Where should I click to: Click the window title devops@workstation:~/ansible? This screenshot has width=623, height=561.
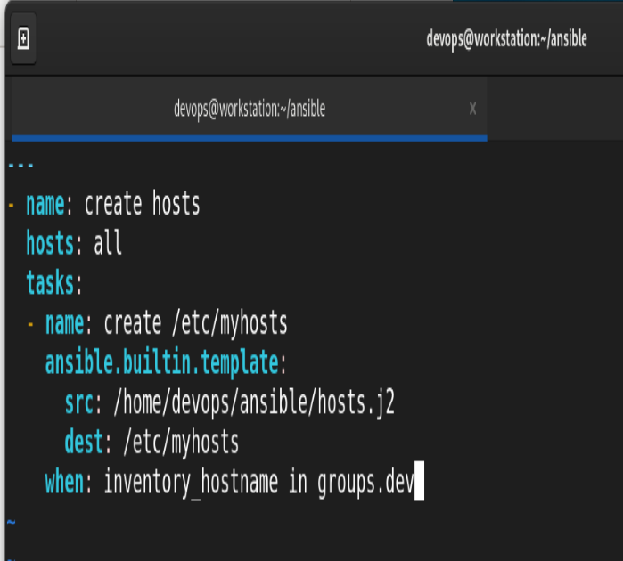click(506, 39)
